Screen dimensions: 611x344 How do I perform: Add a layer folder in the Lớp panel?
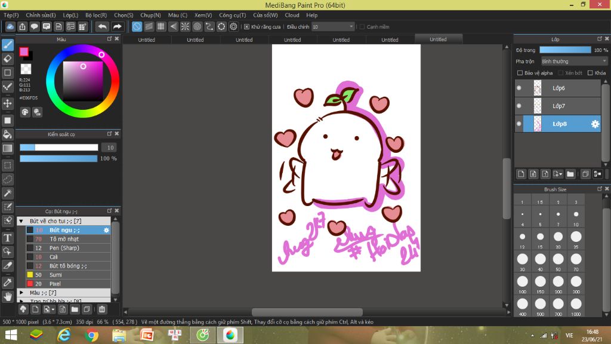(570, 174)
